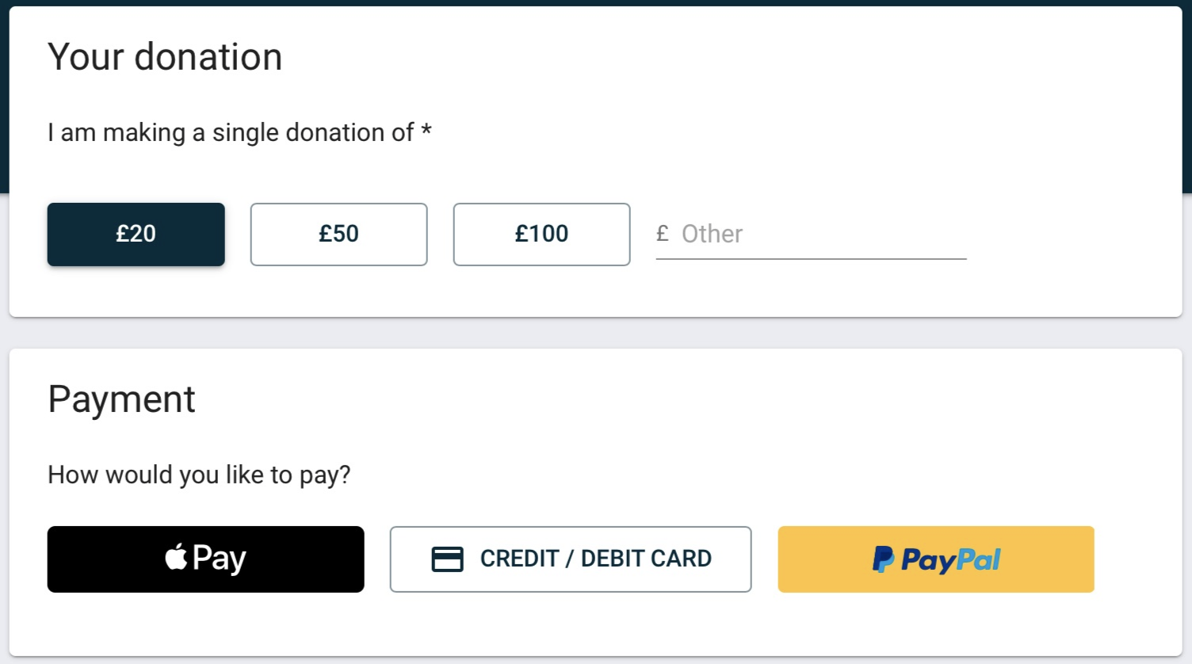The width and height of the screenshot is (1192, 664).
Task: Click the required asterisk marker
Action: click(426, 129)
